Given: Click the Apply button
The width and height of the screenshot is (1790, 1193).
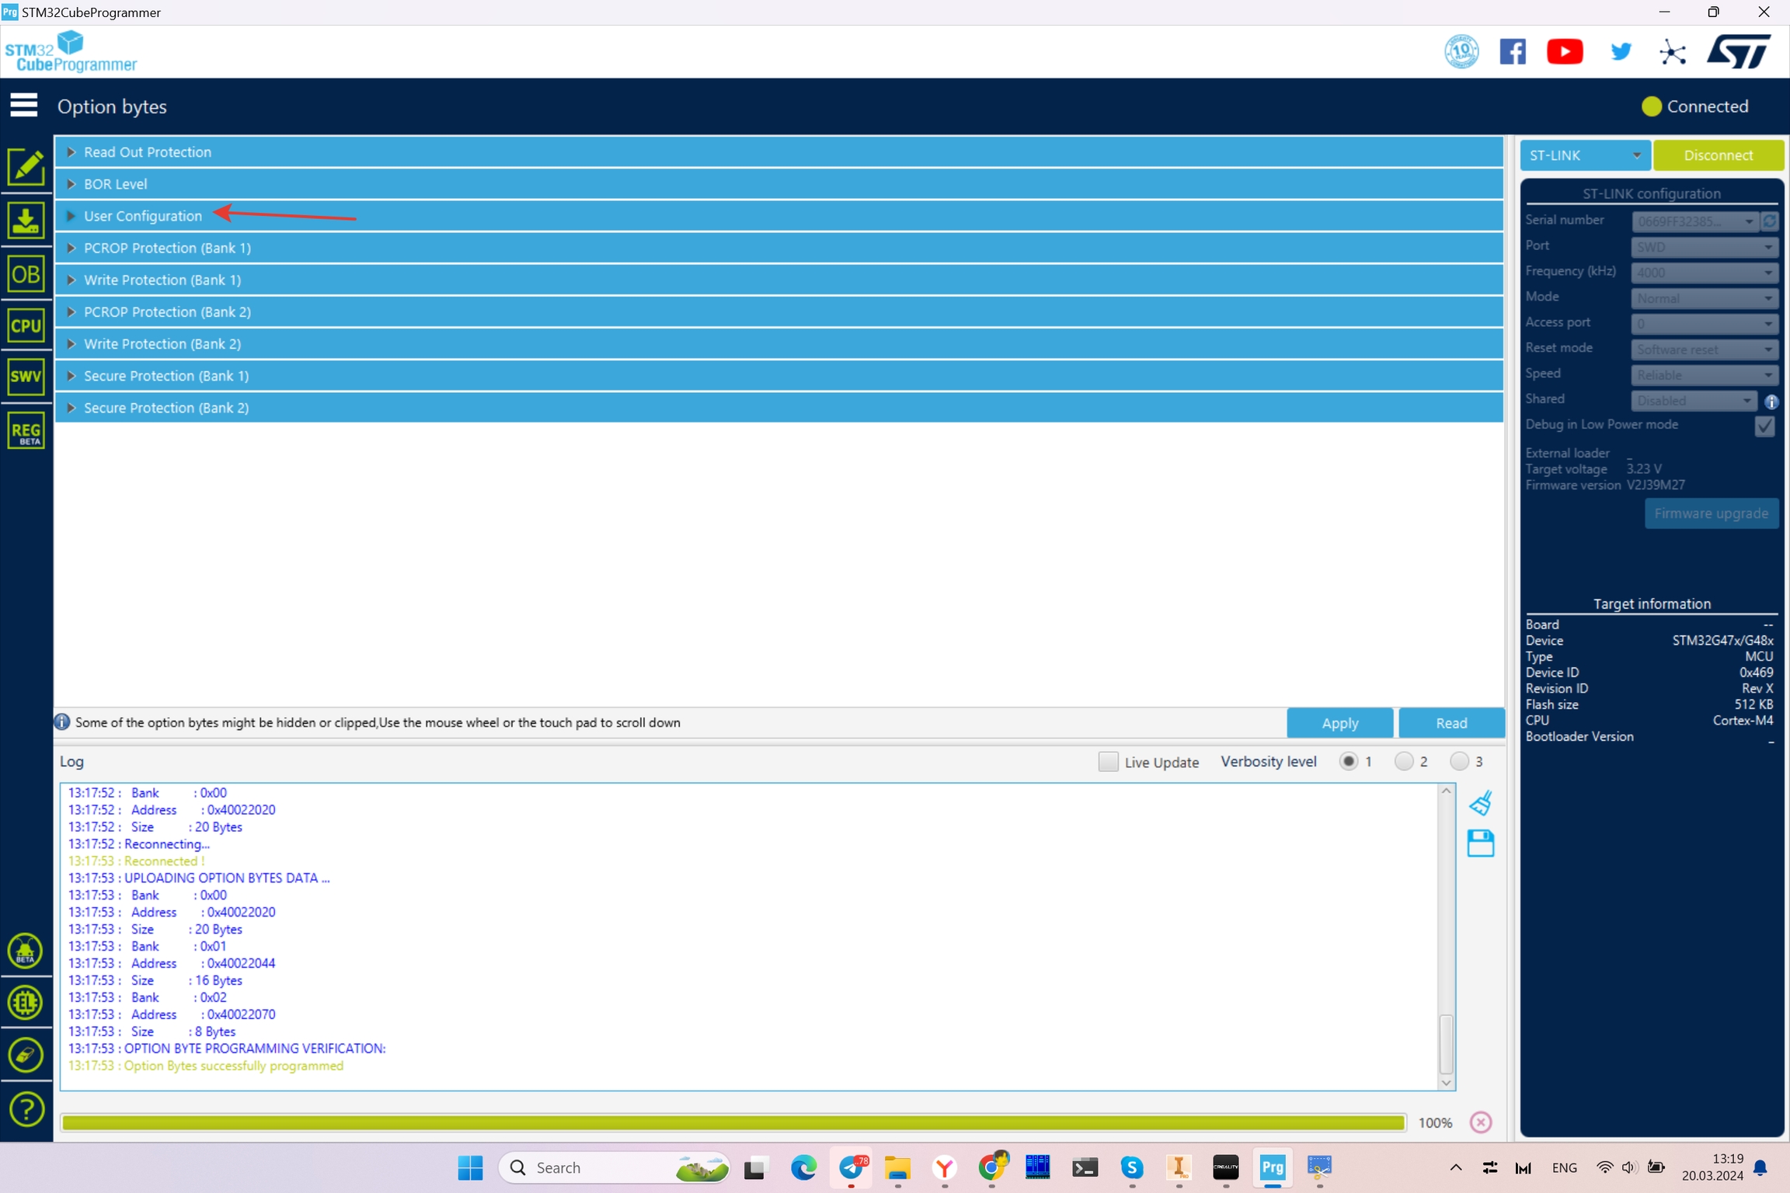Looking at the screenshot, I should tap(1339, 723).
